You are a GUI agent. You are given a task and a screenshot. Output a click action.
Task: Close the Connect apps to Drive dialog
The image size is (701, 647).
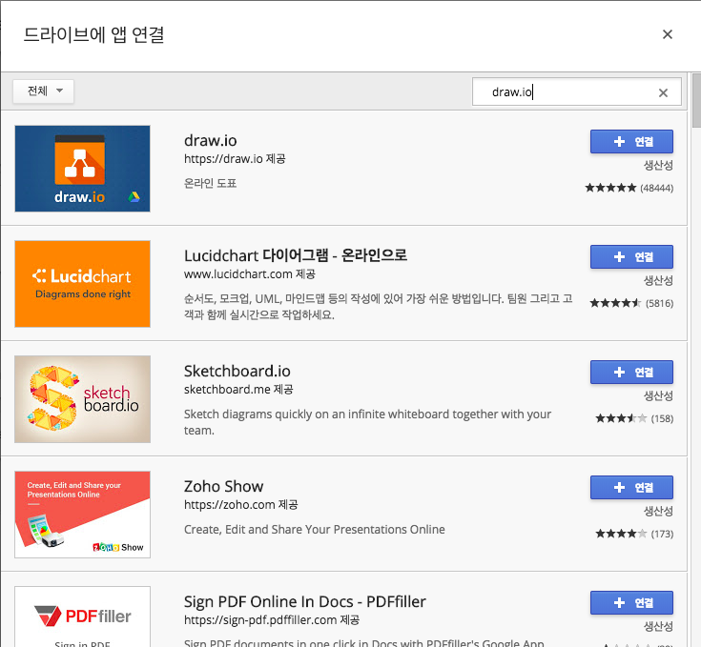pyautogui.click(x=667, y=34)
